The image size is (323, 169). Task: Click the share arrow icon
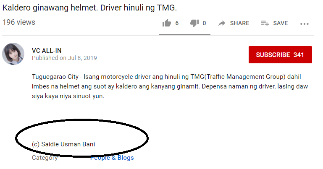coord(222,23)
